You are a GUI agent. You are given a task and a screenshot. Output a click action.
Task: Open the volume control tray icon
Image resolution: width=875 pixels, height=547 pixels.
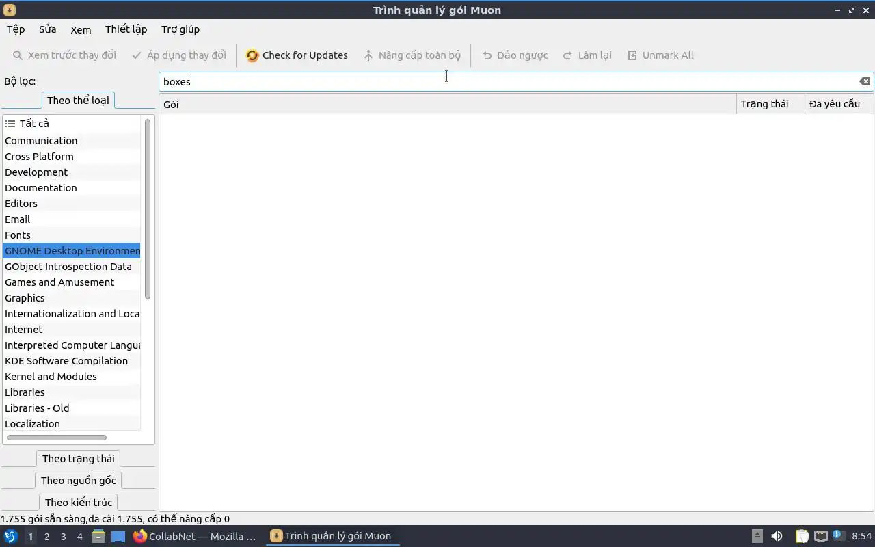[777, 537]
